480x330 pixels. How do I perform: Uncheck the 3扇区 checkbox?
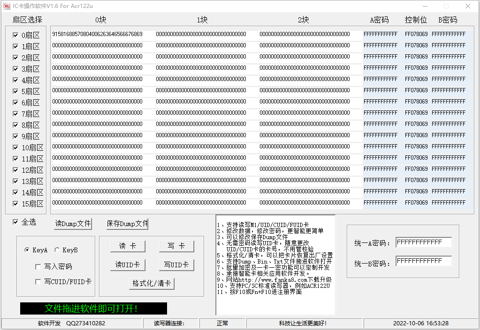15,69
